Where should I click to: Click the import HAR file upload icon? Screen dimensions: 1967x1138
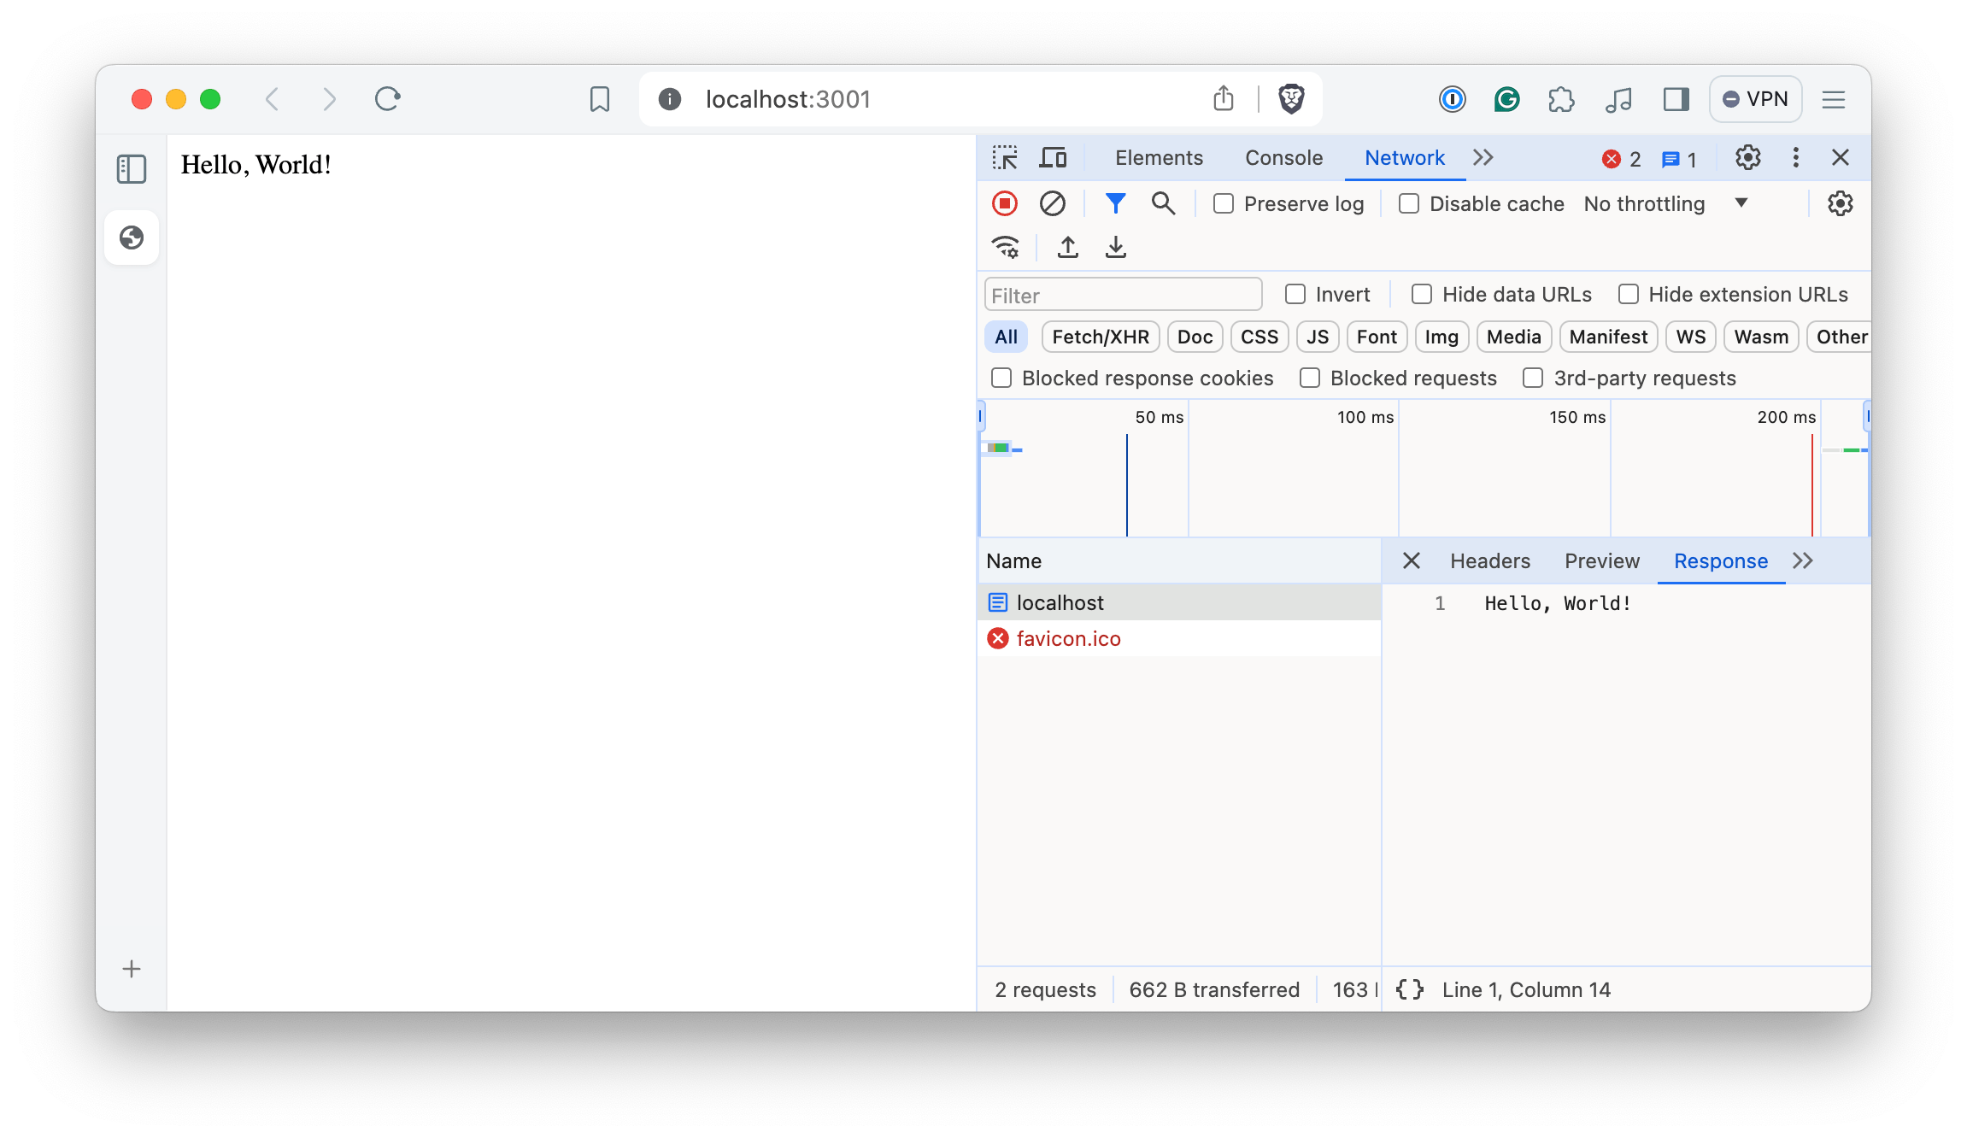coord(1067,247)
